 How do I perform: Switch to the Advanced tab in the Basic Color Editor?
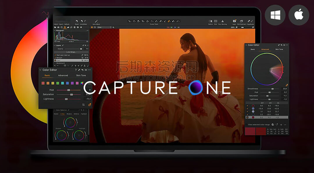pyautogui.click(x=63, y=75)
